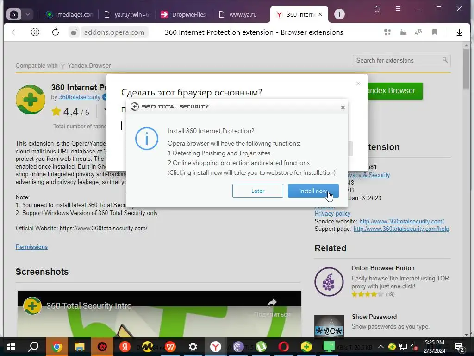
Task: Open the Show Password extension
Action: point(374,317)
